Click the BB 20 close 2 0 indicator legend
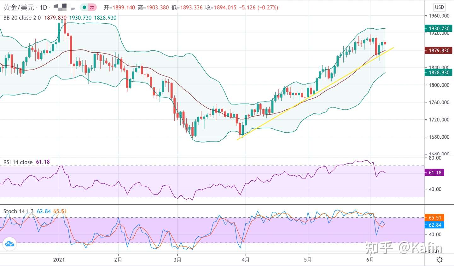The image size is (454, 266). coord(22,18)
